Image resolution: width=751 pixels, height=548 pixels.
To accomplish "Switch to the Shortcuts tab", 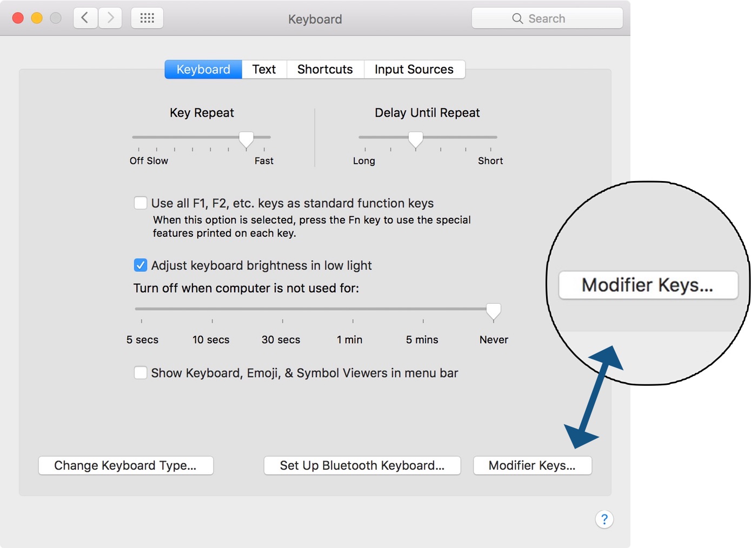I will pyautogui.click(x=324, y=69).
